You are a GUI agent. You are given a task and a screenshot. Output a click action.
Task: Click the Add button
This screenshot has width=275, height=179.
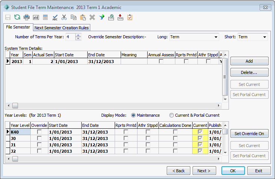pos(249,61)
